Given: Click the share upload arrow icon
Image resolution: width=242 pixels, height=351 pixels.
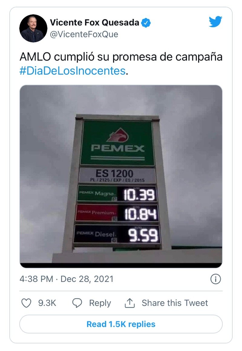Looking at the screenshot, I should 129,303.
